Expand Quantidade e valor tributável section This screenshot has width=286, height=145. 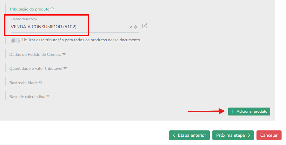[x=38, y=69]
